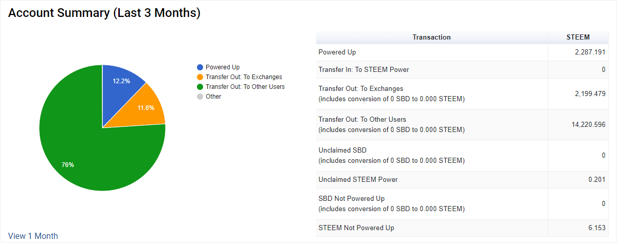
Task: Click the STEEM column header
Action: coord(578,38)
